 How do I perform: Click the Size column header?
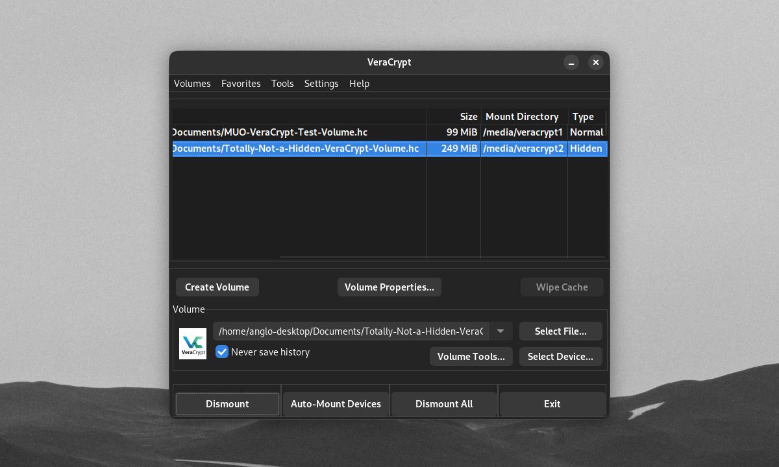[x=453, y=117]
